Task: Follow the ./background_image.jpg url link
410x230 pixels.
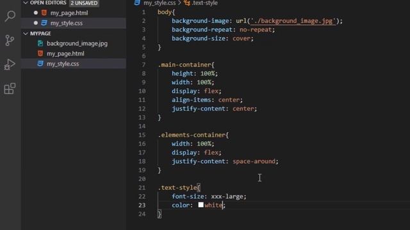Action: click(293, 21)
